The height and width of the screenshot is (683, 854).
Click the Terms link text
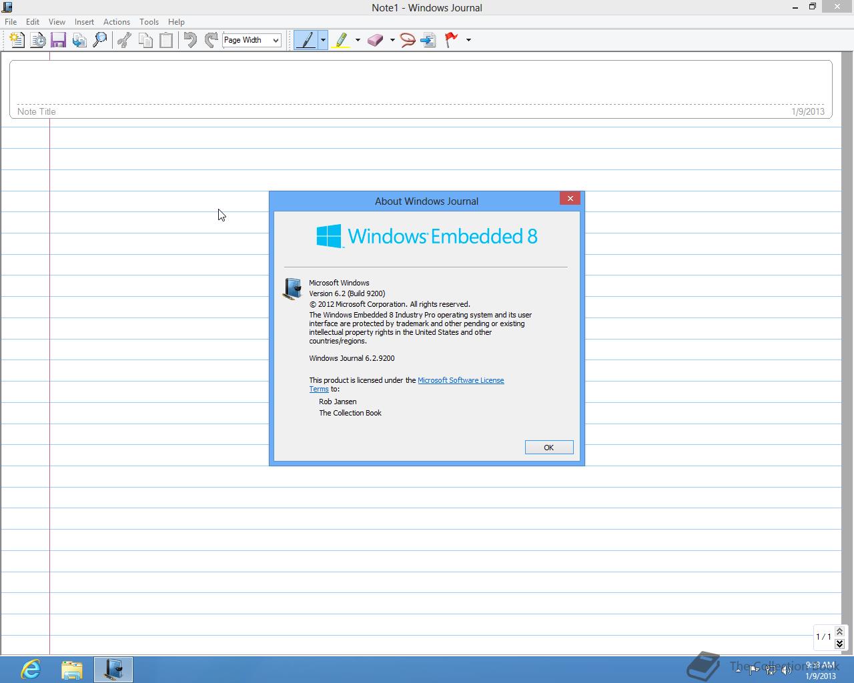[x=319, y=389]
